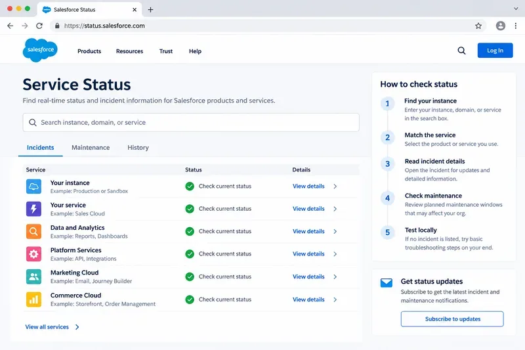The height and width of the screenshot is (350, 525).
Task: Click green checkmark in Platform Services row
Action: 190,254
